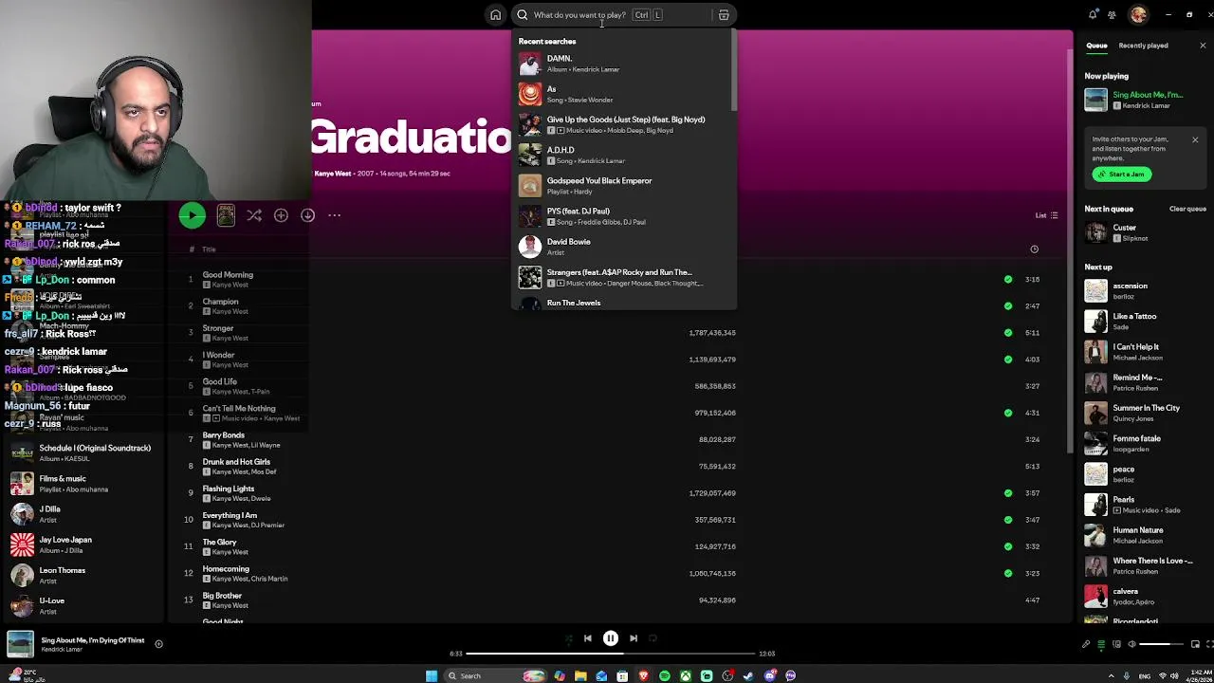Open Steam icon in the taskbar
The image size is (1214, 683).
(748, 675)
